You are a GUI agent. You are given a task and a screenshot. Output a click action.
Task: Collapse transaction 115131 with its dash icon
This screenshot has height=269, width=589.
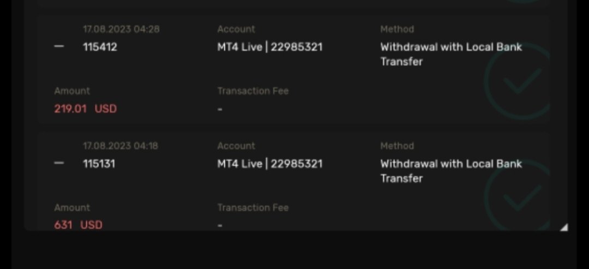pyautogui.click(x=59, y=164)
